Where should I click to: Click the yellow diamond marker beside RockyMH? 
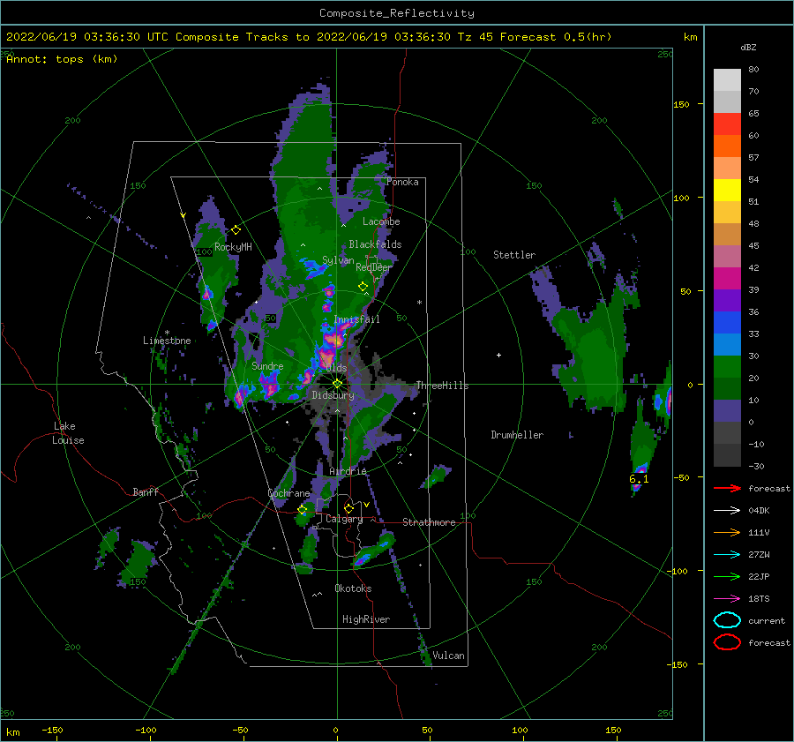(236, 230)
